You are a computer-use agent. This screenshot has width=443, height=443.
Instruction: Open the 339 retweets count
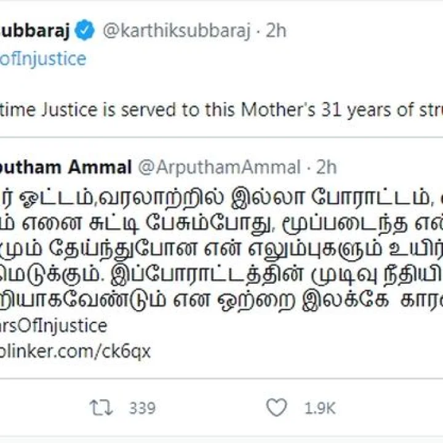tap(142, 408)
